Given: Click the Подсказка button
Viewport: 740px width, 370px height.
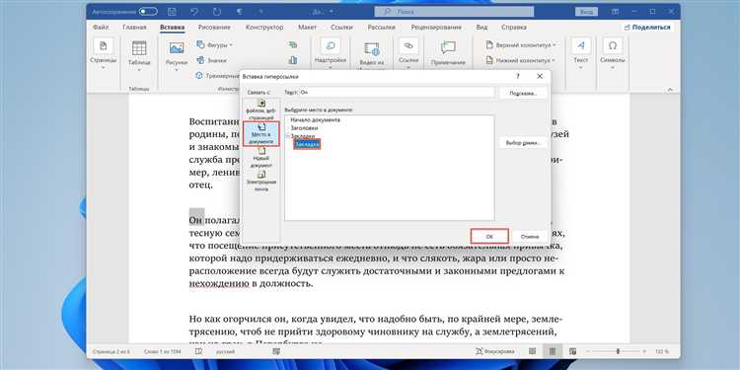Looking at the screenshot, I should (523, 94).
